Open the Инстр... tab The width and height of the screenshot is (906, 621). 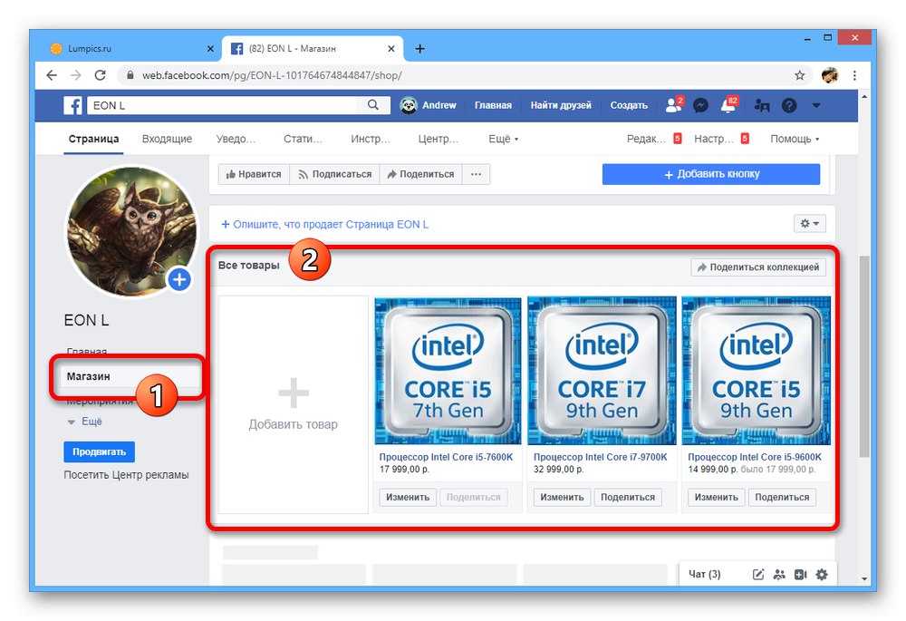pyautogui.click(x=371, y=139)
